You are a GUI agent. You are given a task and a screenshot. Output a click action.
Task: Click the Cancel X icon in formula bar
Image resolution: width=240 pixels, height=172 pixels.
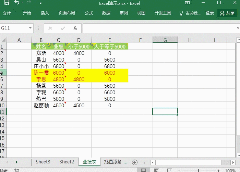pyautogui.click(x=50, y=28)
